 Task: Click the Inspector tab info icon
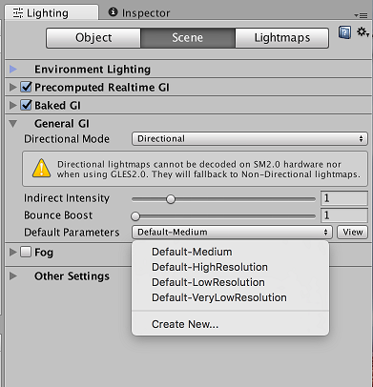click(x=113, y=12)
